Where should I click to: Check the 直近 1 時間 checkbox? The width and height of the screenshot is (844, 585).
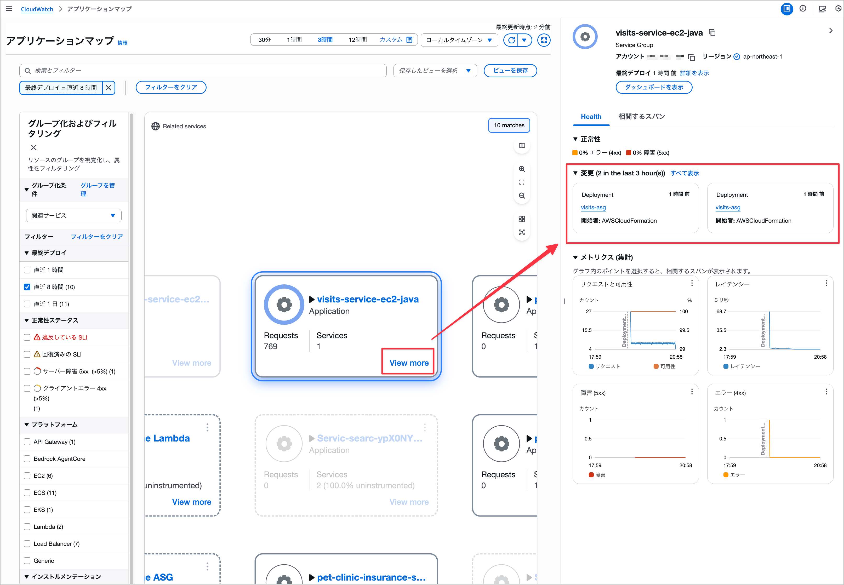pos(27,270)
